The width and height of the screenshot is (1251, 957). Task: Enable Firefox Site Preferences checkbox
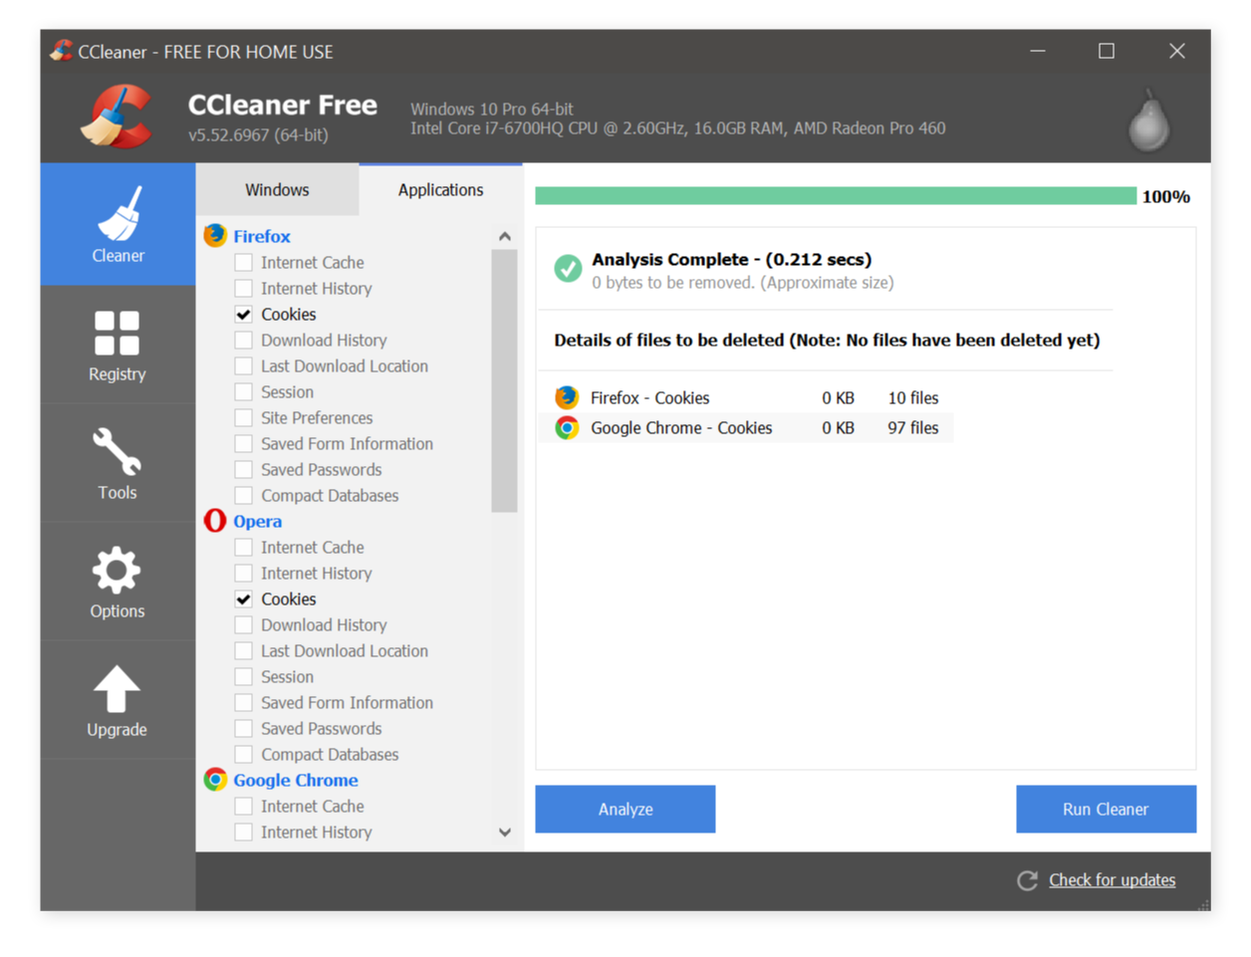click(x=243, y=417)
